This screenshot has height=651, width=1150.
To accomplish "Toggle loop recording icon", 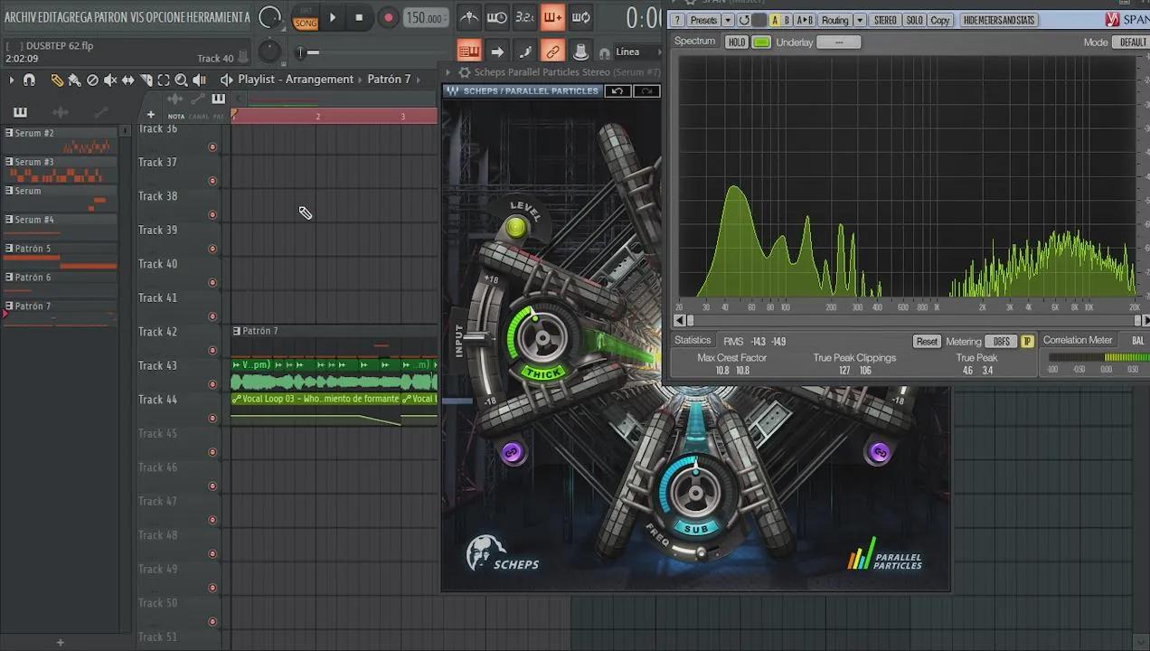I will (x=581, y=17).
